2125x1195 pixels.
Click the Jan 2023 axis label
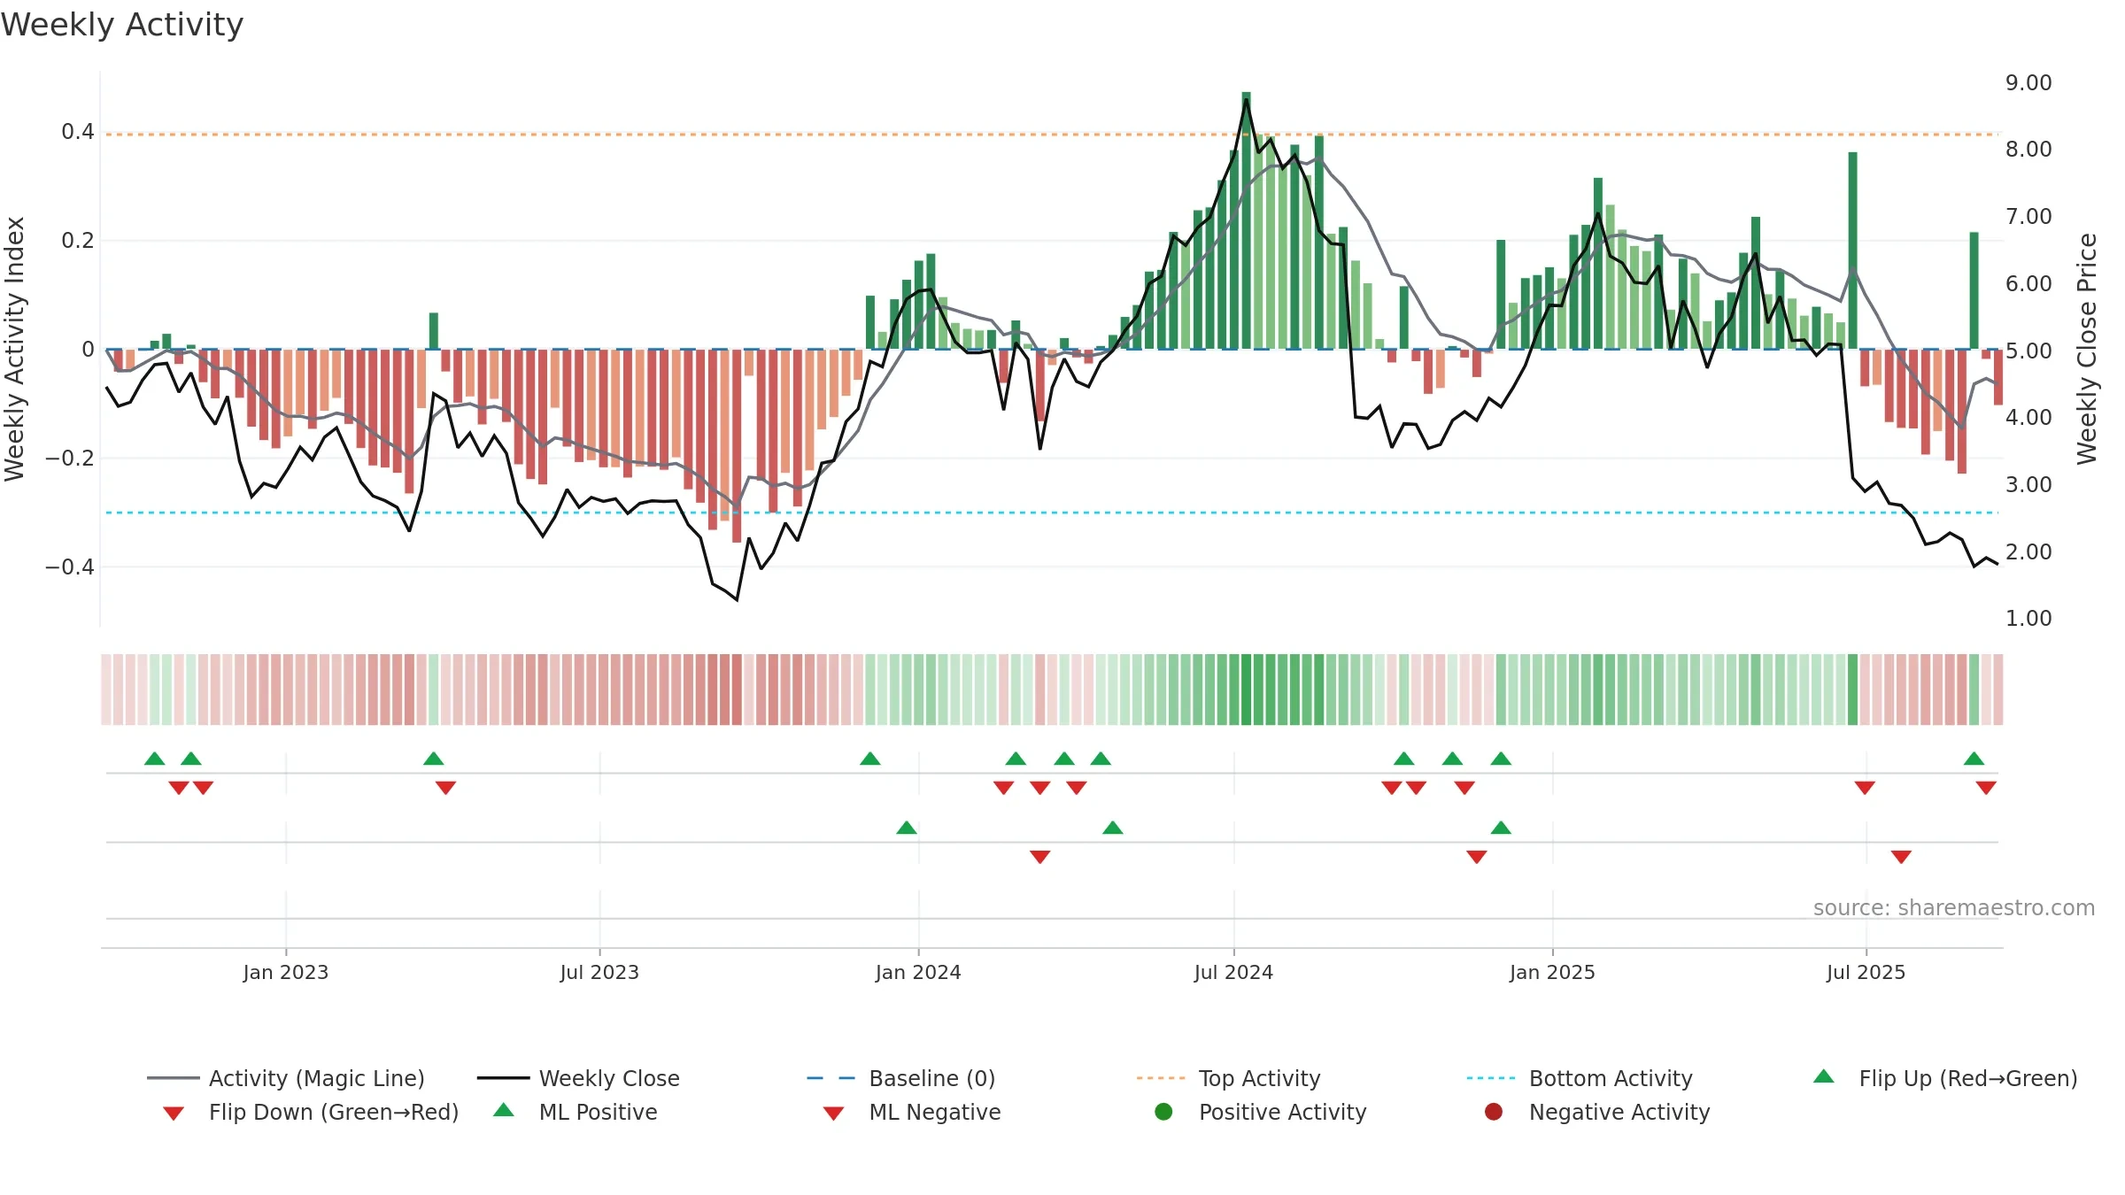286,973
